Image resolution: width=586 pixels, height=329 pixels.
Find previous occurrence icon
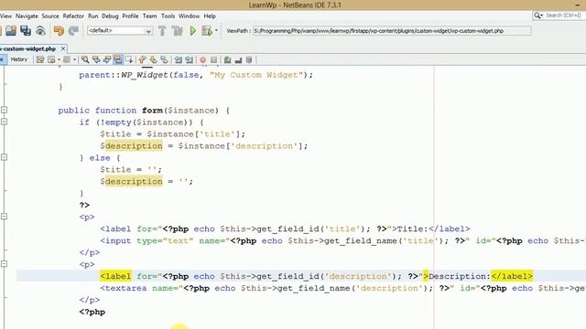click(x=96, y=59)
